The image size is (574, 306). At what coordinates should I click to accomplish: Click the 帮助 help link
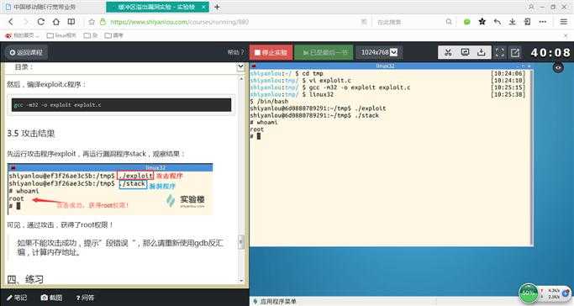235,52
